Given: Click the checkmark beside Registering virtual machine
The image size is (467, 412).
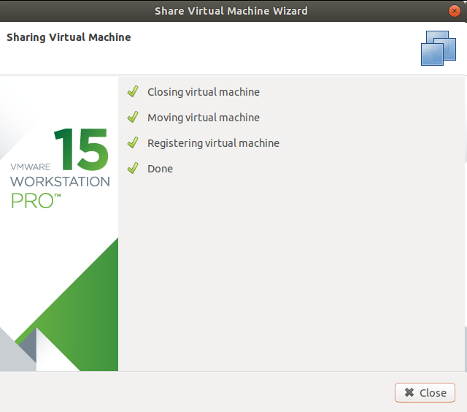Looking at the screenshot, I should (x=133, y=142).
